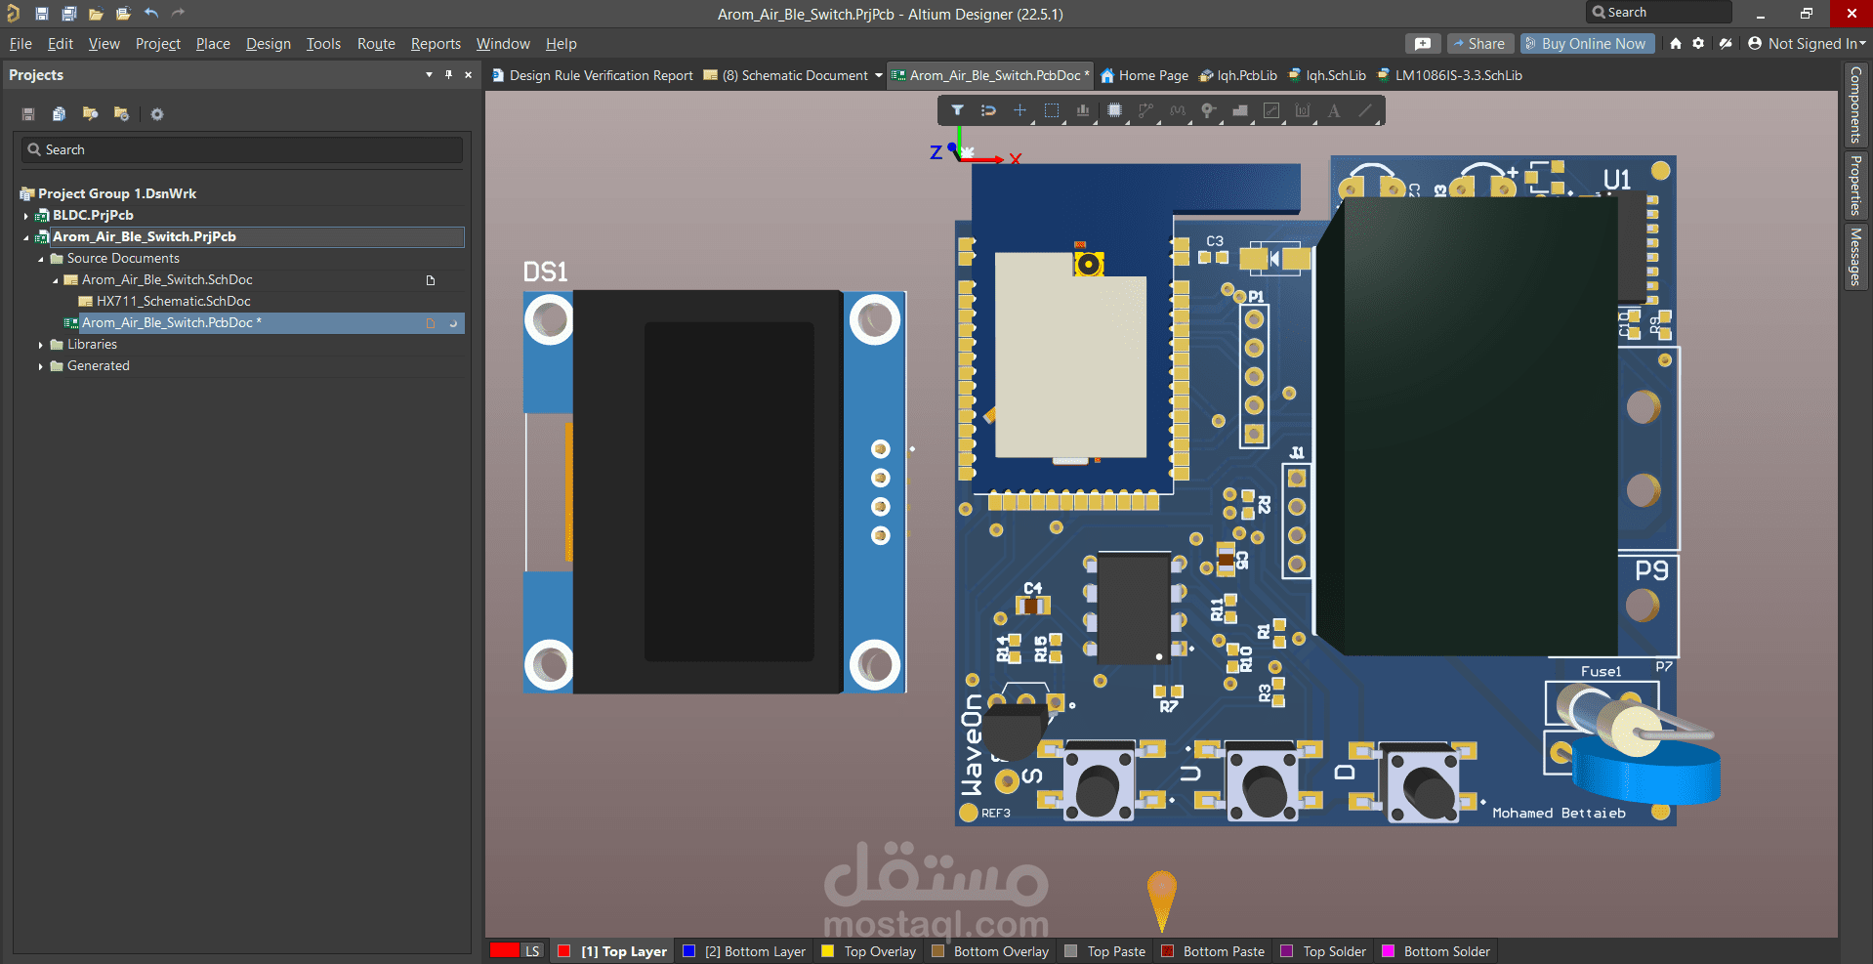Activate the Interactive Routing tool
Viewport: 1873px width, 964px height.
(1145, 110)
